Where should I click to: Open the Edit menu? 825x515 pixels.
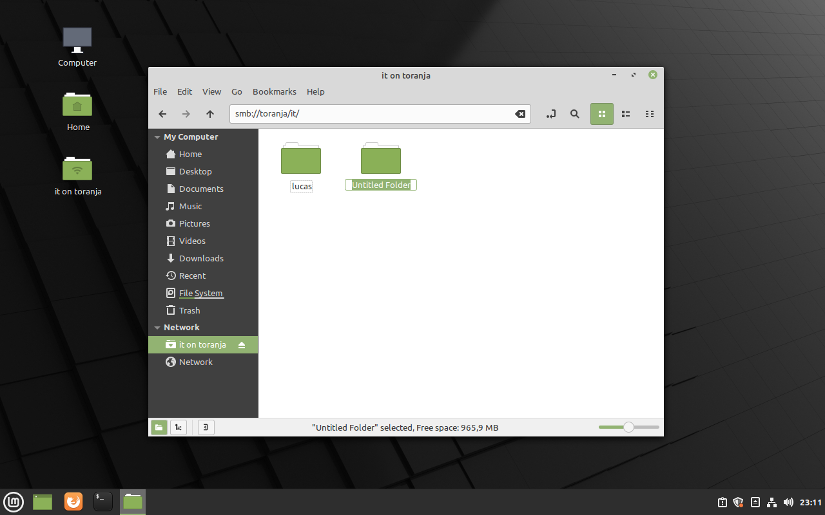[x=184, y=91]
